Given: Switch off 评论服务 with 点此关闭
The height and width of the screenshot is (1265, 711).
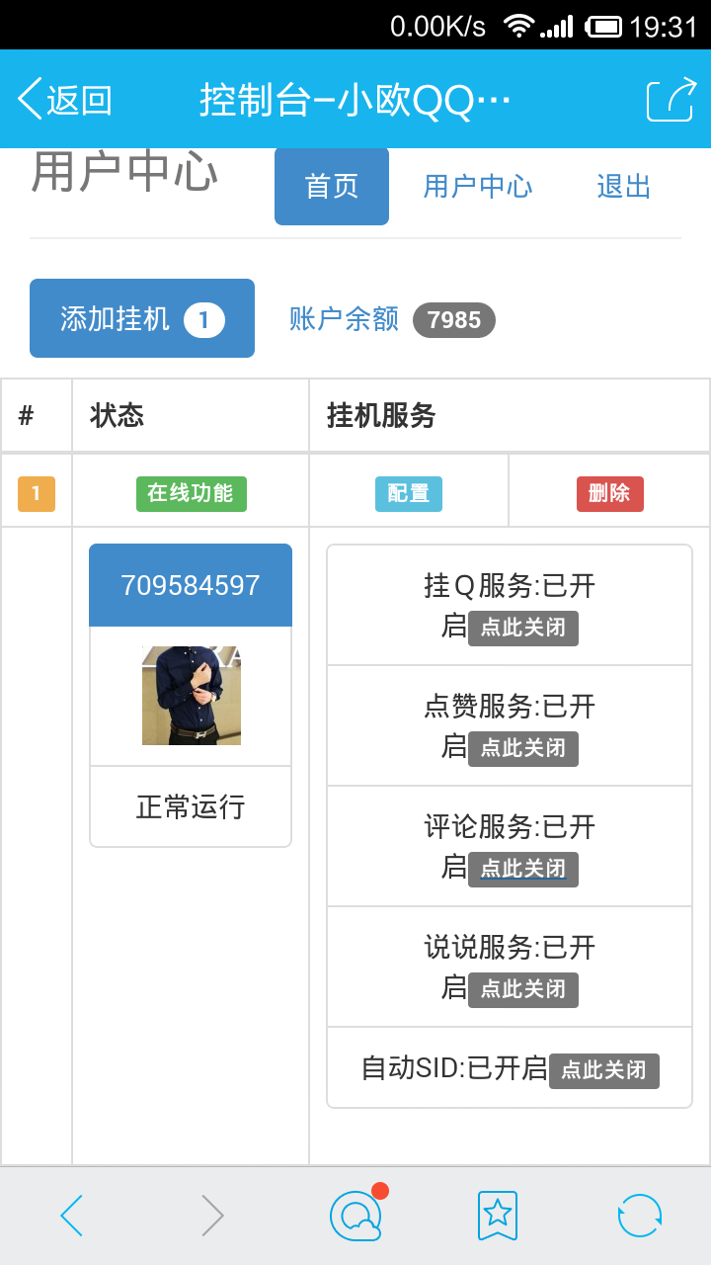Looking at the screenshot, I should [522, 870].
